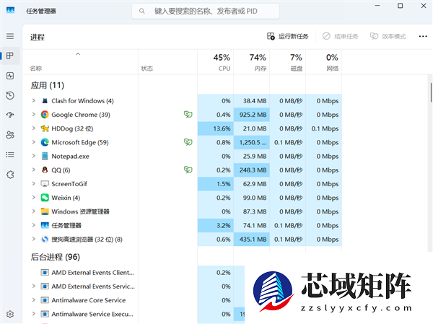Select Chrome memory value 925.2 MB
Viewport: 433px width, 324px height.
click(252, 115)
